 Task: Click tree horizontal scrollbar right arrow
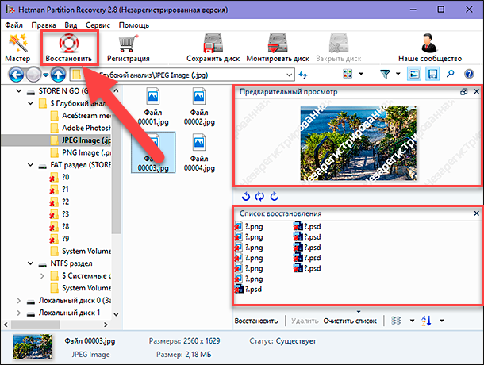tap(106, 325)
